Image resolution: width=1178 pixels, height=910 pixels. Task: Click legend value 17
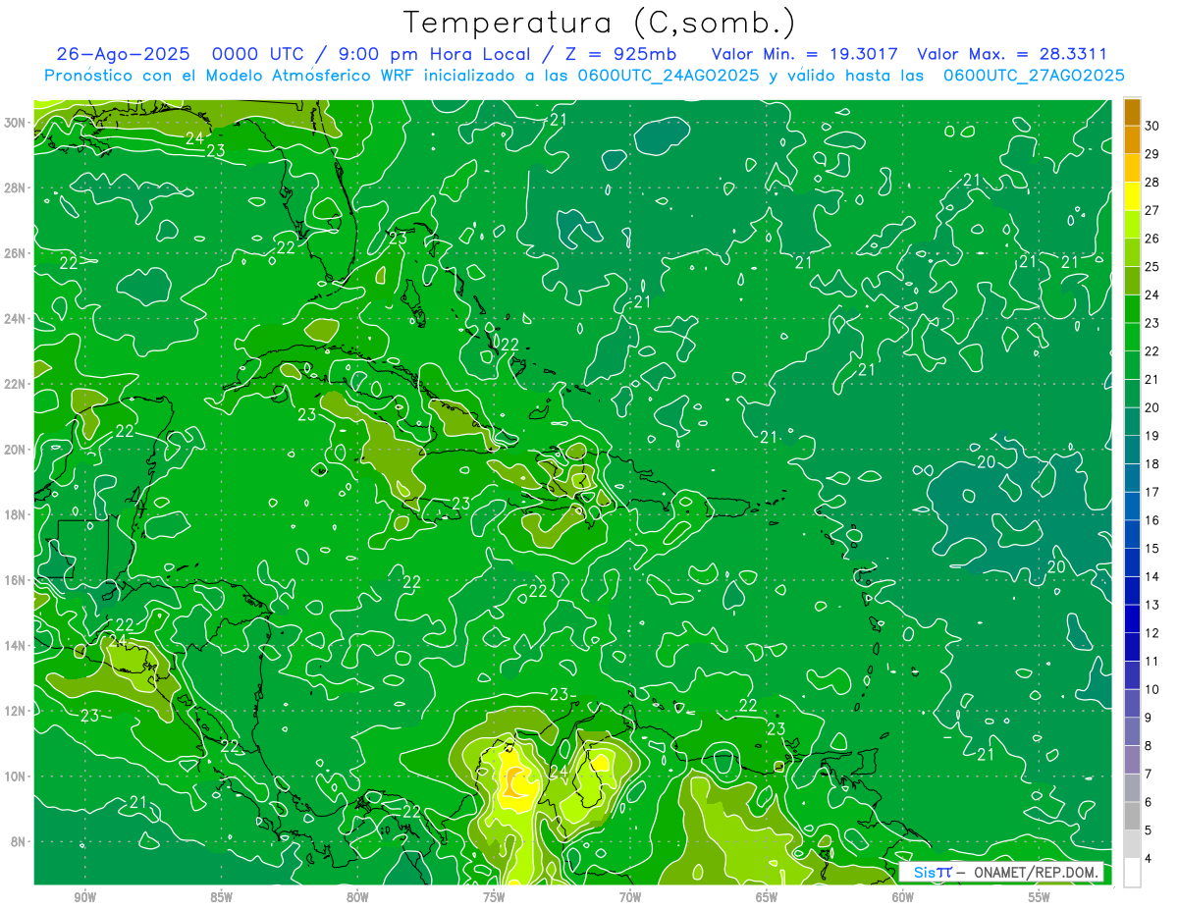[1152, 492]
